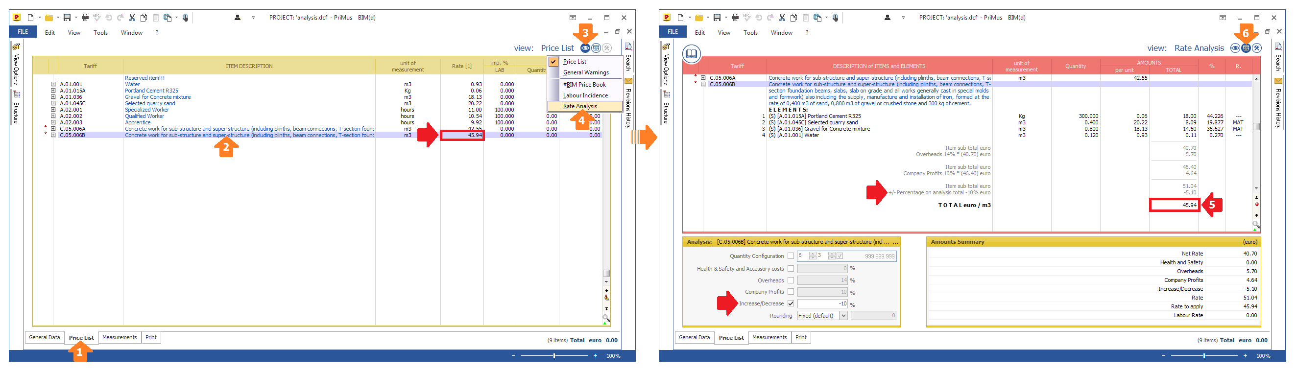Click Increase/Decrease percentage field showing -10
1297x372 pixels.
[823, 304]
